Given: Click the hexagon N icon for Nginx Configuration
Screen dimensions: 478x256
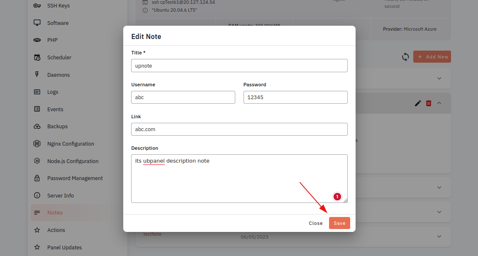Looking at the screenshot, I should [x=37, y=144].
